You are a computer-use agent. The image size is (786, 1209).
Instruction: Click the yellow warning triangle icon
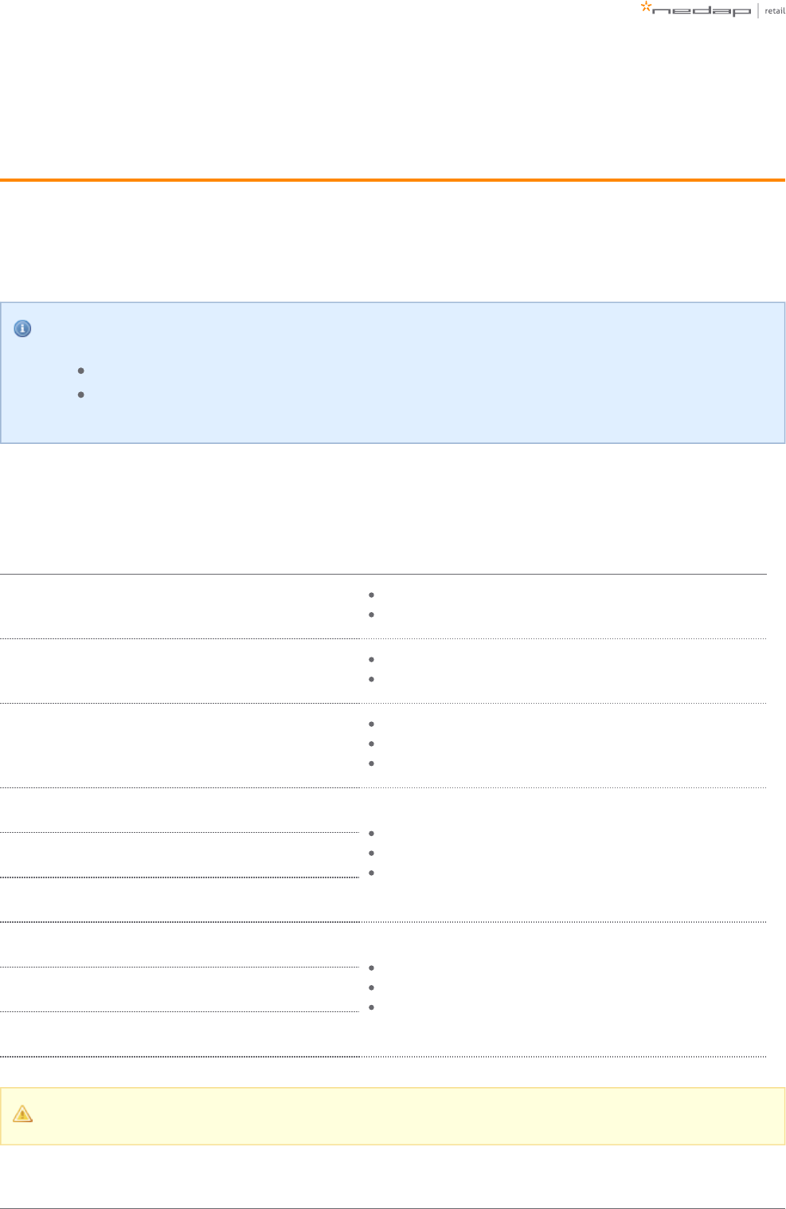[x=23, y=1113]
